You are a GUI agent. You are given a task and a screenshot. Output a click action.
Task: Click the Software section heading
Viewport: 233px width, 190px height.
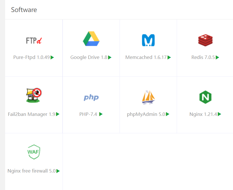[x=24, y=10]
